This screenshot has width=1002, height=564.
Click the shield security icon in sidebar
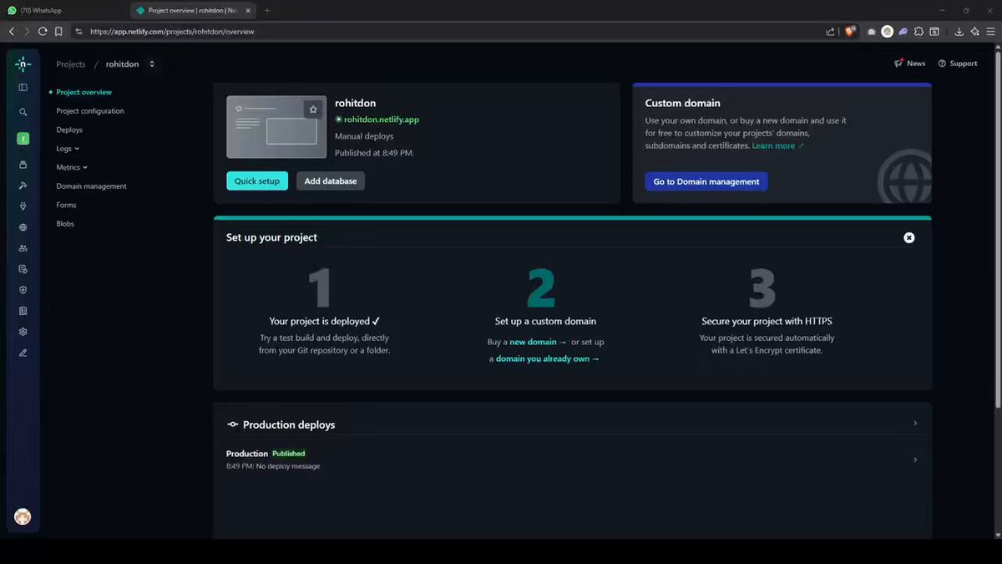coord(23,290)
